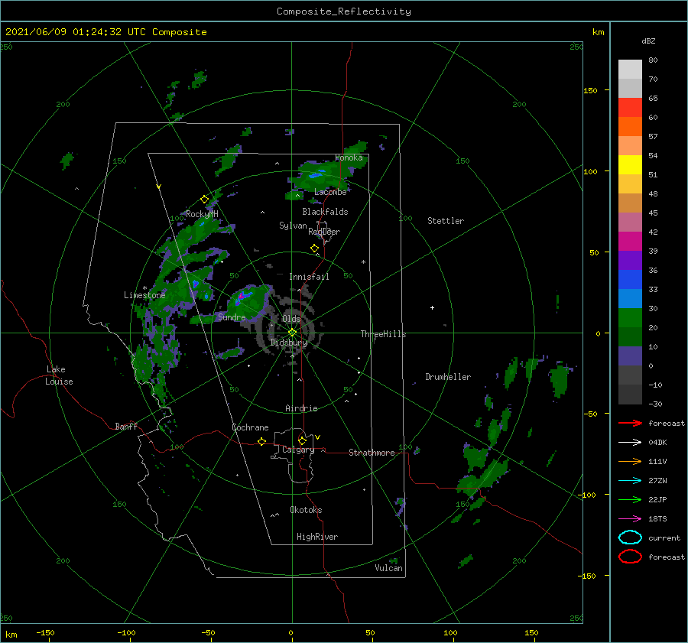The image size is (688, 643).
Task: Click the yellow diamond marker inside Calgary
Action: coord(302,440)
